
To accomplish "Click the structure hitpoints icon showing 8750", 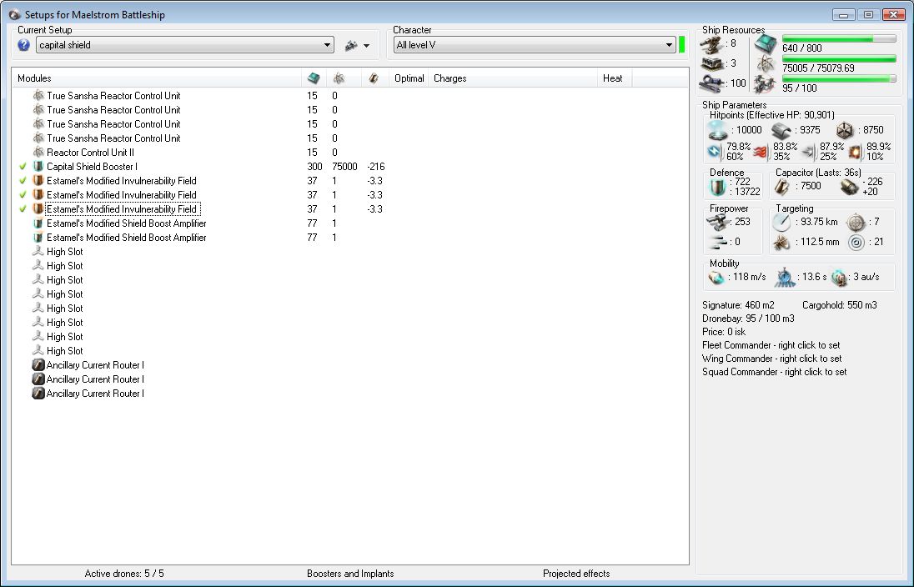I will (845, 131).
